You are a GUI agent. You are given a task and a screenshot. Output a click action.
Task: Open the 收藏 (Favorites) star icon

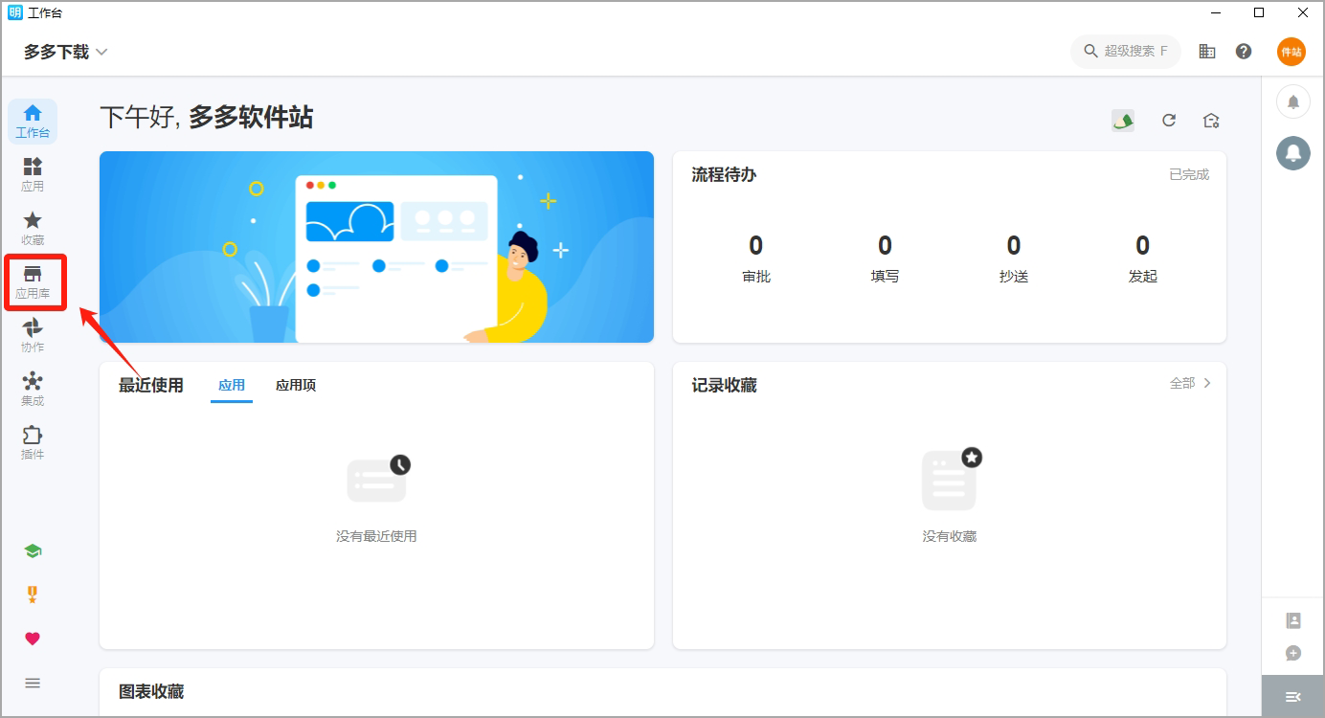pyautogui.click(x=33, y=228)
